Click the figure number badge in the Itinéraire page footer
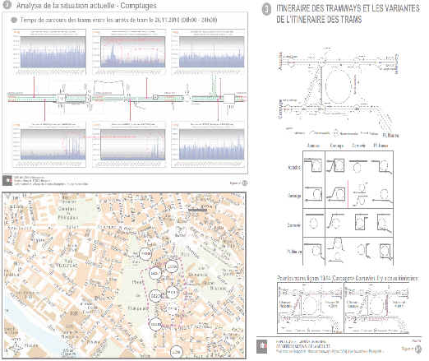Viewport: 429px width, 361px height. (x=418, y=349)
